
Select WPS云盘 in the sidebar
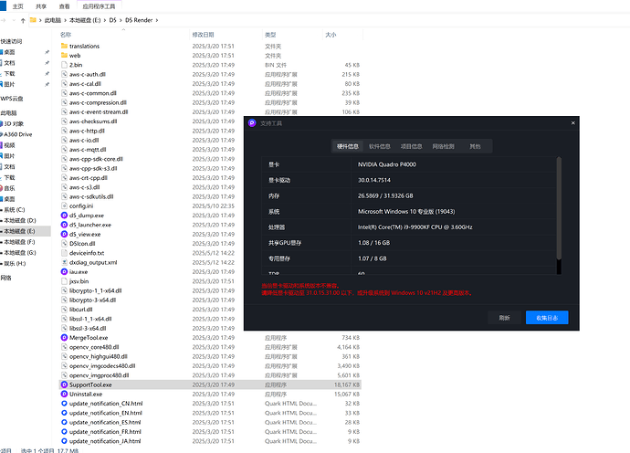[x=12, y=99]
